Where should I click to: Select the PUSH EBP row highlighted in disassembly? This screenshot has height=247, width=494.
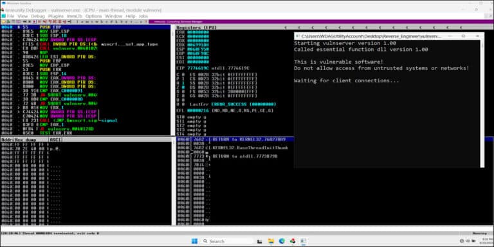[x=86, y=28]
